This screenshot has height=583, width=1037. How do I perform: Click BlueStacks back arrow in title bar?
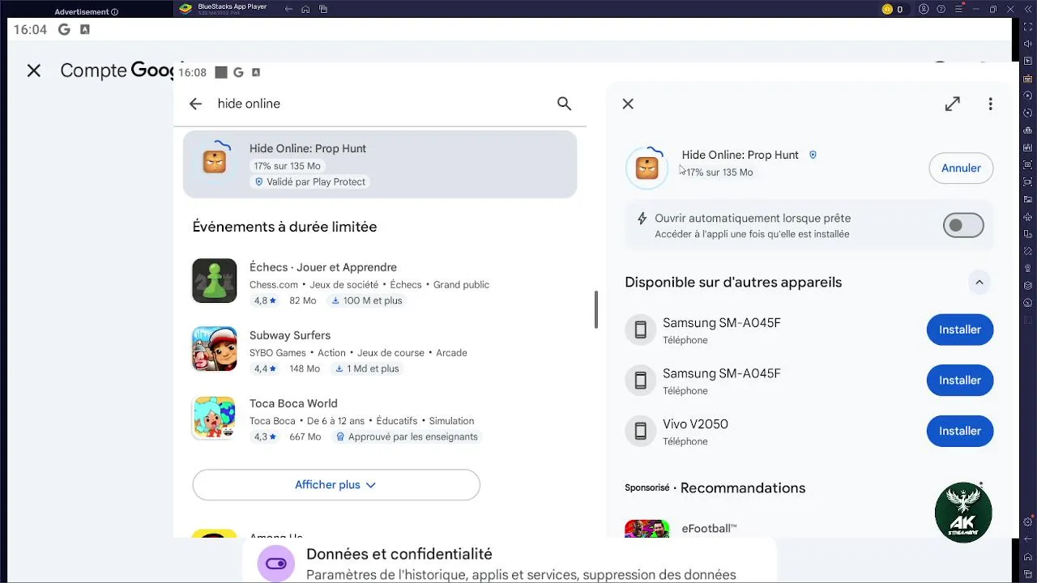(289, 9)
